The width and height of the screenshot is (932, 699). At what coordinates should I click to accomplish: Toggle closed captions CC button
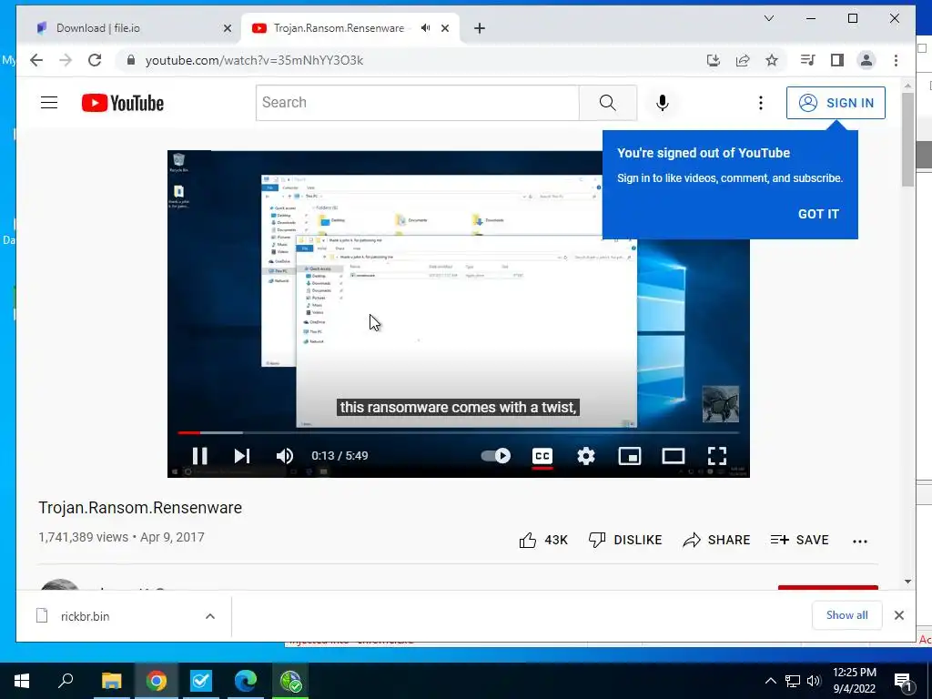point(542,456)
